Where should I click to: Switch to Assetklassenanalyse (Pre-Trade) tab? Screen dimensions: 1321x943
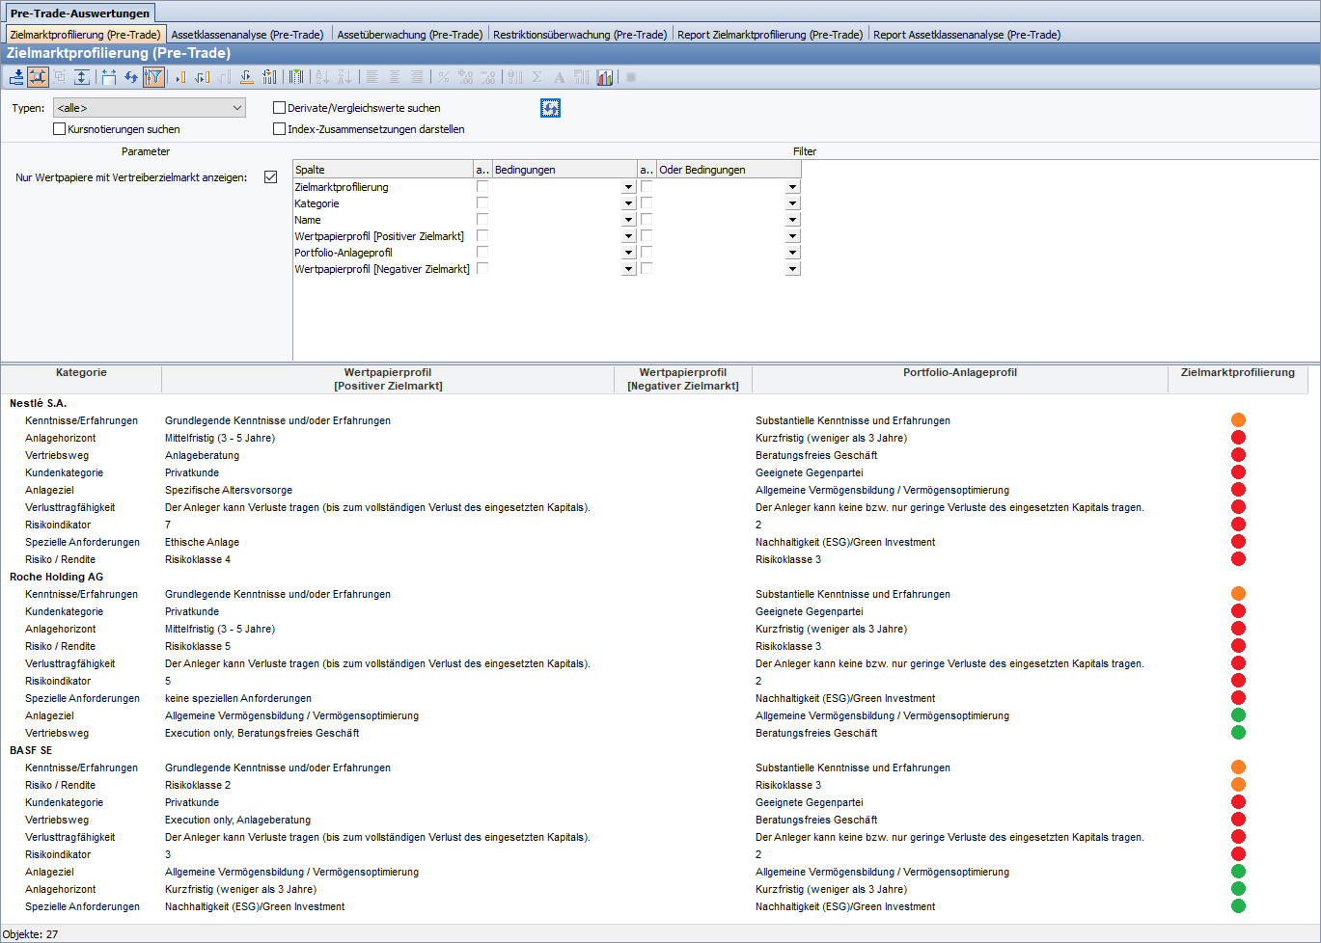(x=247, y=35)
